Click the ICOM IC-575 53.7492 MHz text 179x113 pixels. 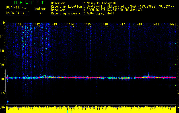click(x=114, y=10)
